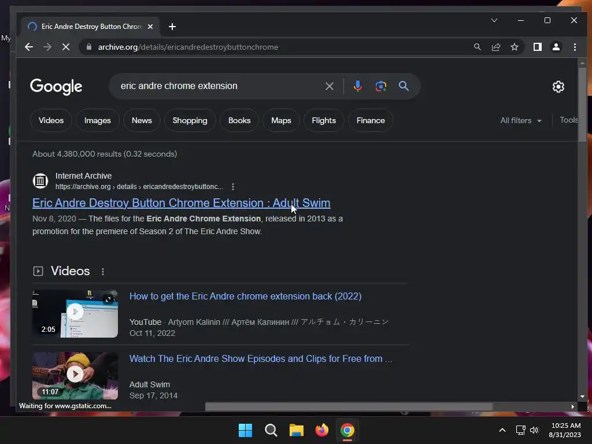Viewport: 592px width, 444px height.
Task: Open Chrome three-dot menu
Action: tap(575, 47)
